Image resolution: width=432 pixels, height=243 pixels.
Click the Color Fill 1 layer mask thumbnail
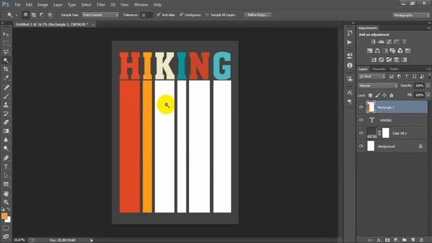[x=385, y=133]
